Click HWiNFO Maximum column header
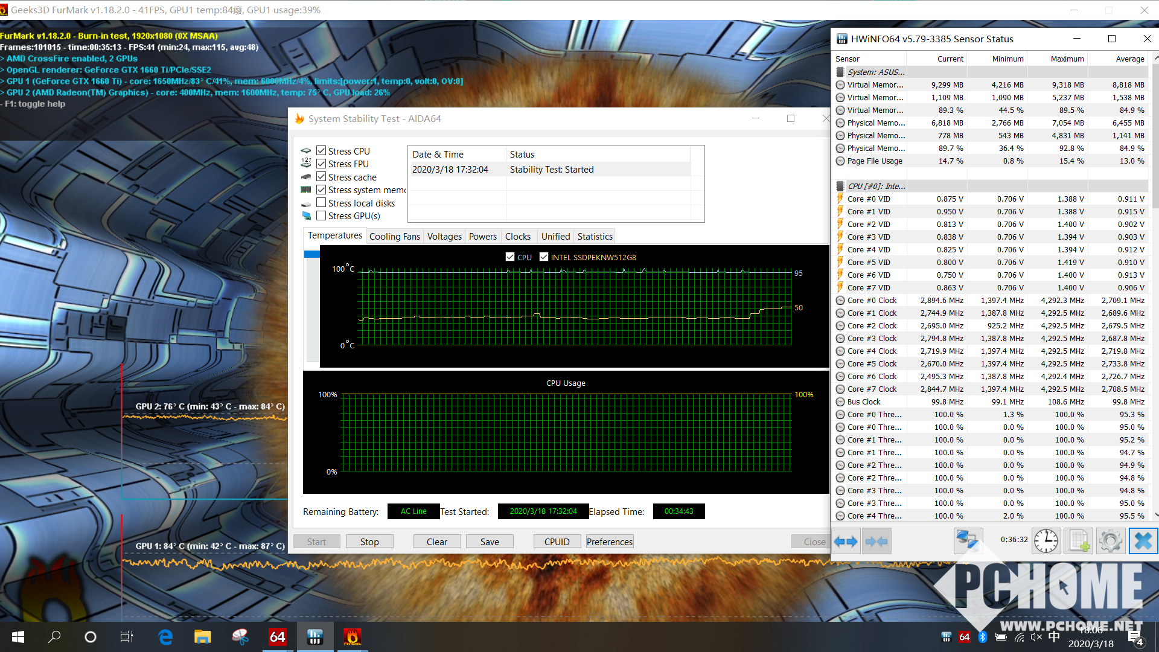The image size is (1159, 652). pyautogui.click(x=1057, y=59)
